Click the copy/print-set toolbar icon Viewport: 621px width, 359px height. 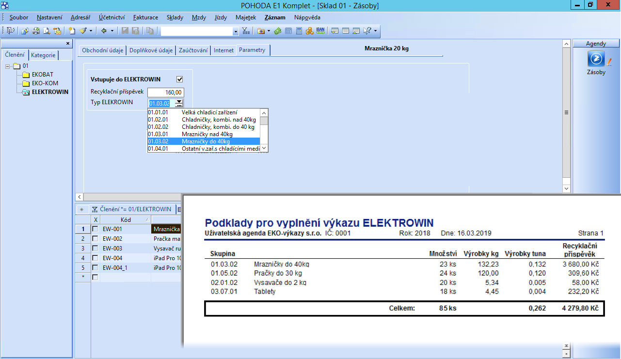pyautogui.click(x=26, y=31)
